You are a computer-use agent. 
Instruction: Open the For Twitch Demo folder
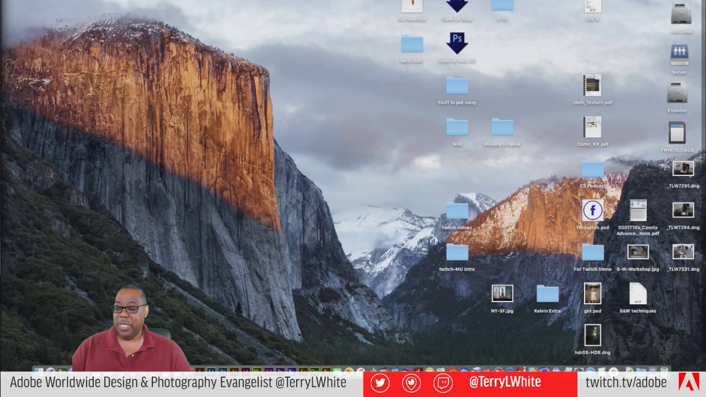593,252
